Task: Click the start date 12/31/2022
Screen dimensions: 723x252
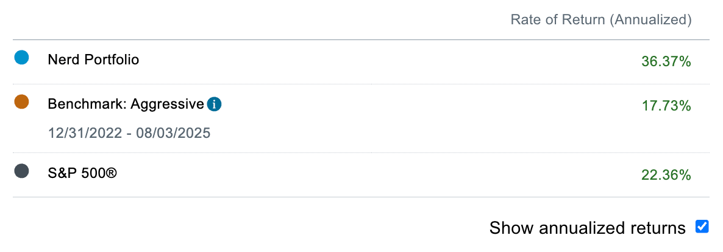Action: pyautogui.click(x=84, y=133)
